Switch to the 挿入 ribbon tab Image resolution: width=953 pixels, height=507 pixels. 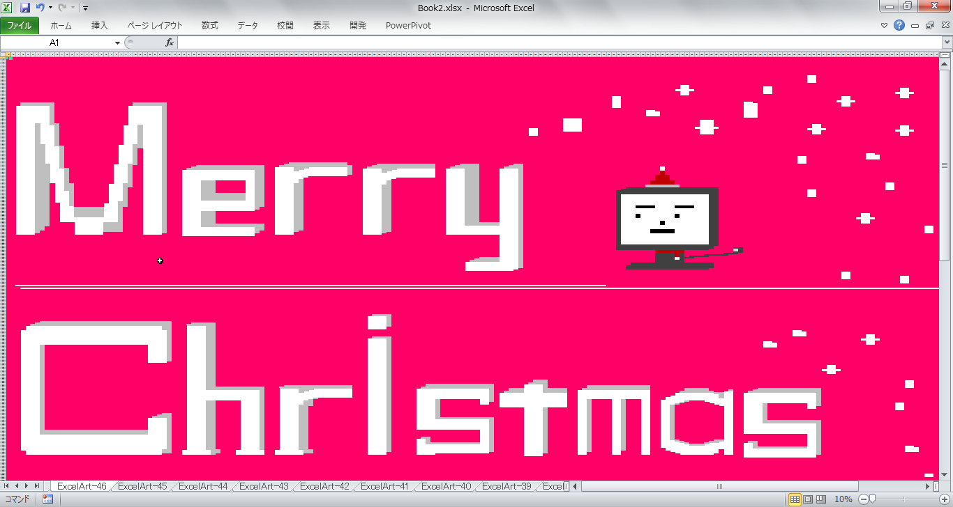pyautogui.click(x=100, y=26)
